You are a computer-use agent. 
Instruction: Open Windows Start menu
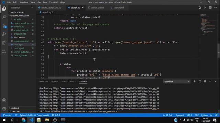click(x=4, y=120)
